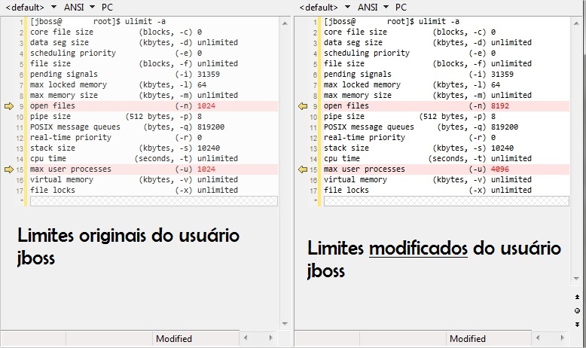Click left pane Modified status label
Screen dimensions: 586x348
click(x=174, y=339)
